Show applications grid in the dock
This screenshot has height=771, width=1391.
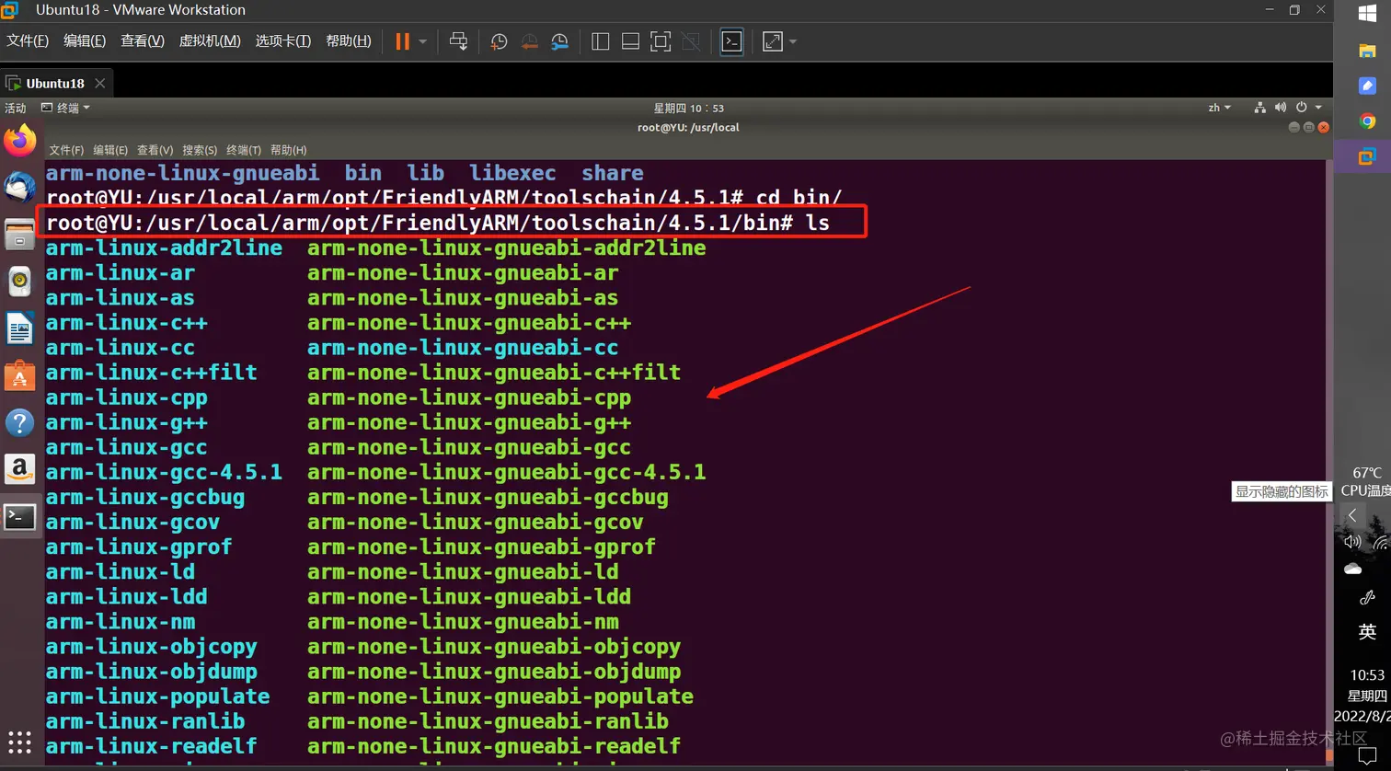tap(19, 742)
